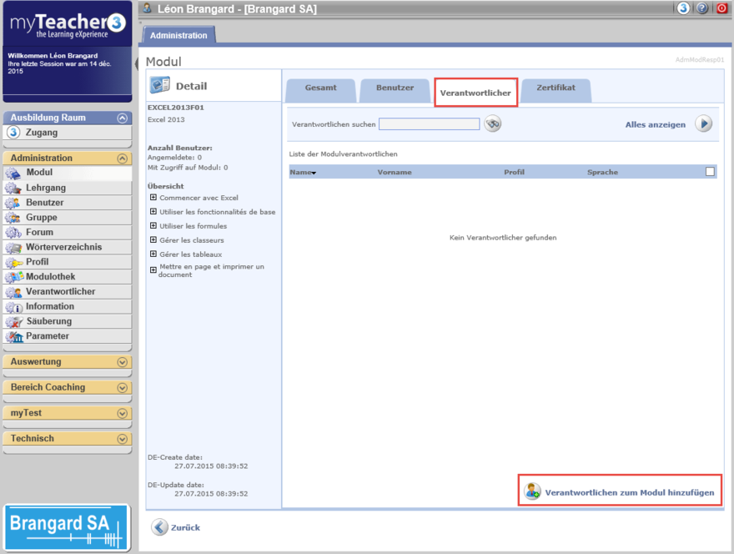Toggle the select-all checkbox in table header
Viewport: 734px width, 554px height.
point(710,172)
